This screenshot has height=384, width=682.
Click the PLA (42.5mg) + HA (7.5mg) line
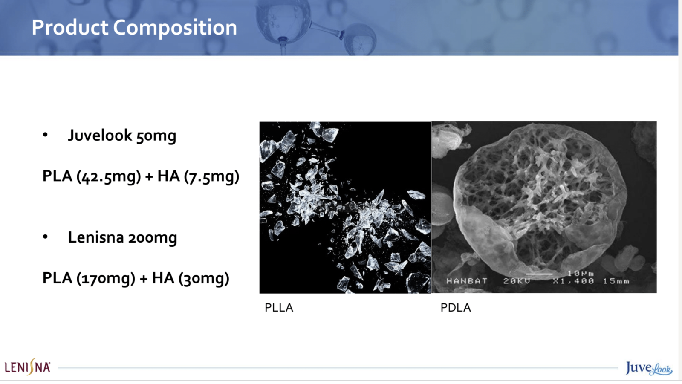click(x=141, y=176)
